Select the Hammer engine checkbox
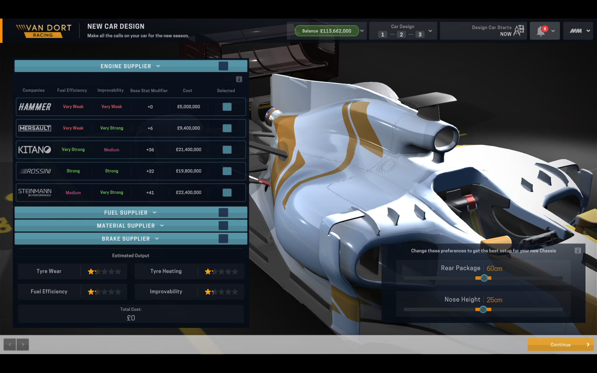The height and width of the screenshot is (373, 597). [227, 107]
